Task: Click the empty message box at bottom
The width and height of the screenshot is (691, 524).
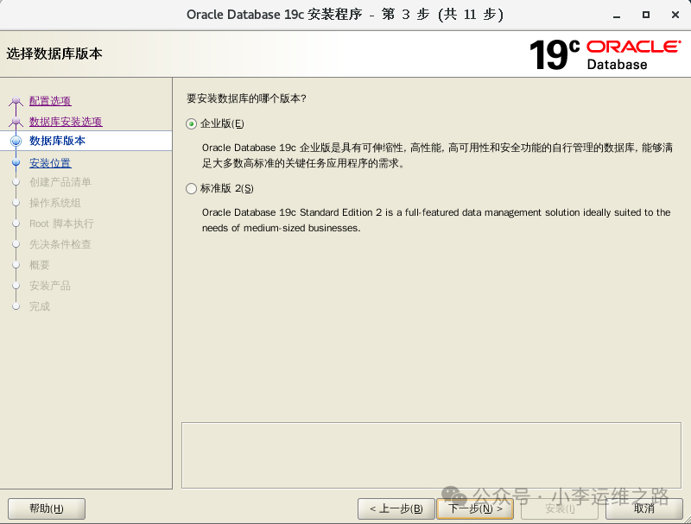Action: click(x=431, y=455)
